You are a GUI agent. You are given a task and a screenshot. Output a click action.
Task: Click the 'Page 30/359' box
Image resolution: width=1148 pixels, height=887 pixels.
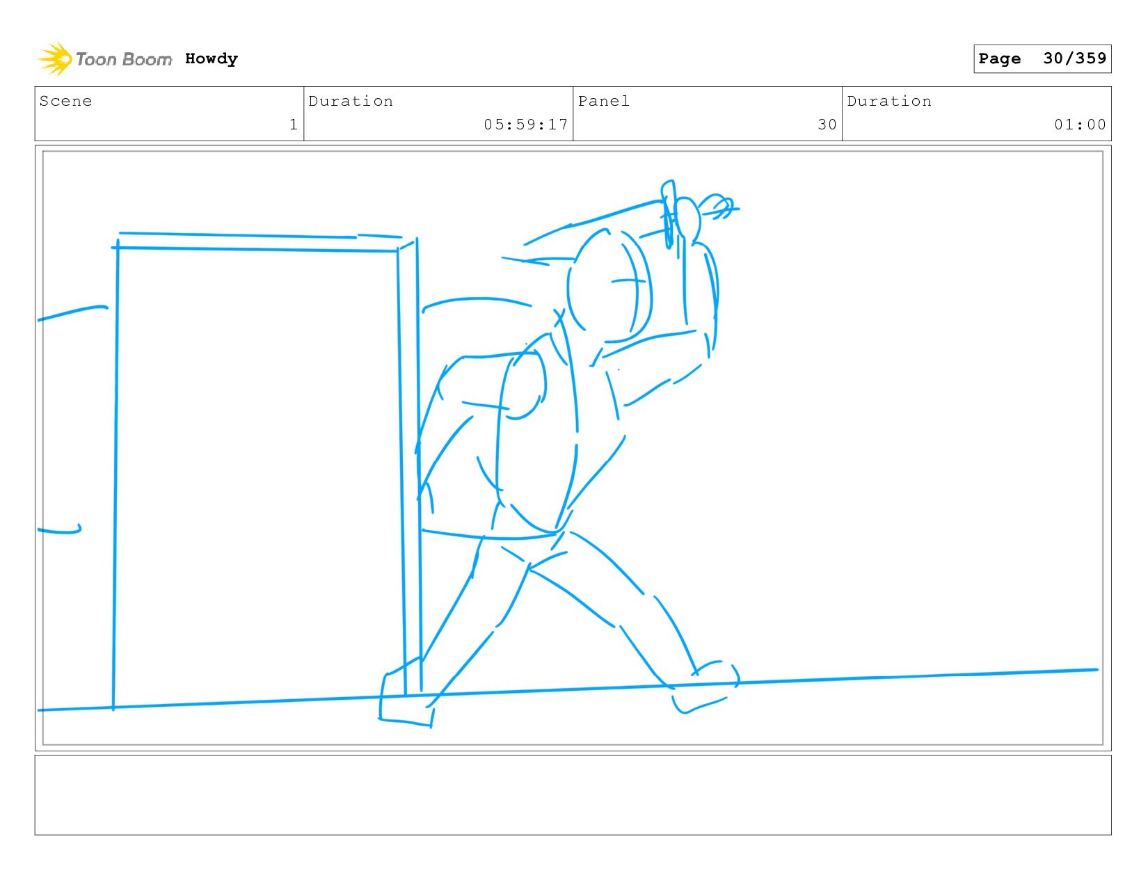pos(1042,58)
